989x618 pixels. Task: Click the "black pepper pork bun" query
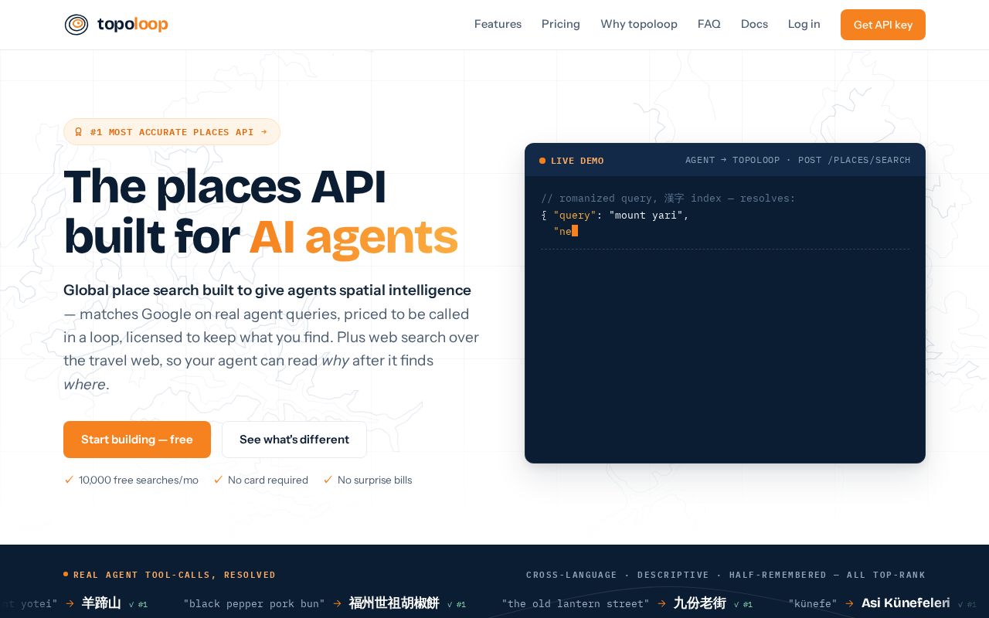(254, 604)
